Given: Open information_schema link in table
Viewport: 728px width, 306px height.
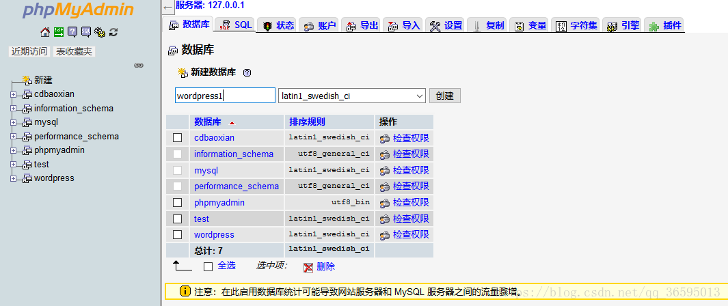Looking at the screenshot, I should [234, 154].
